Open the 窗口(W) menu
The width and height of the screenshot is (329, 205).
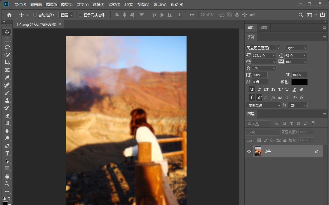click(x=160, y=4)
